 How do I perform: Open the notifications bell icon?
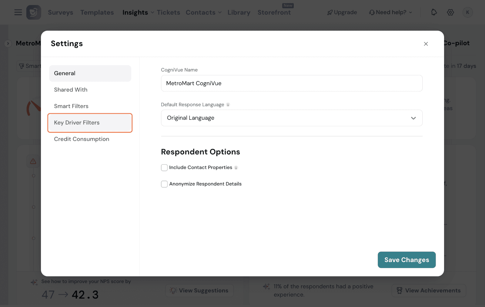[434, 12]
